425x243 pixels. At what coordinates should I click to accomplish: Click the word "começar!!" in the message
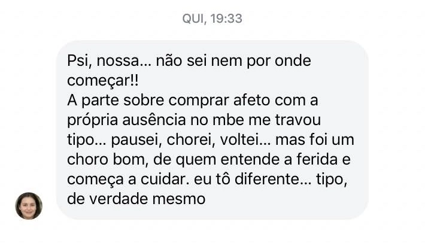tap(97, 79)
